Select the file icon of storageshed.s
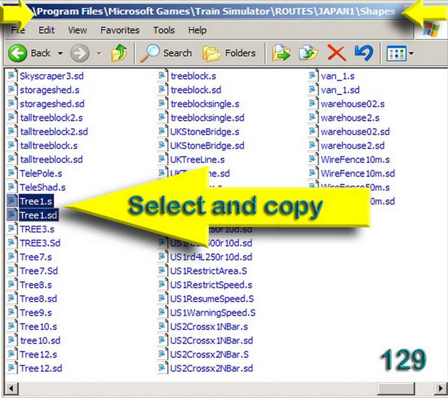 click(12, 90)
